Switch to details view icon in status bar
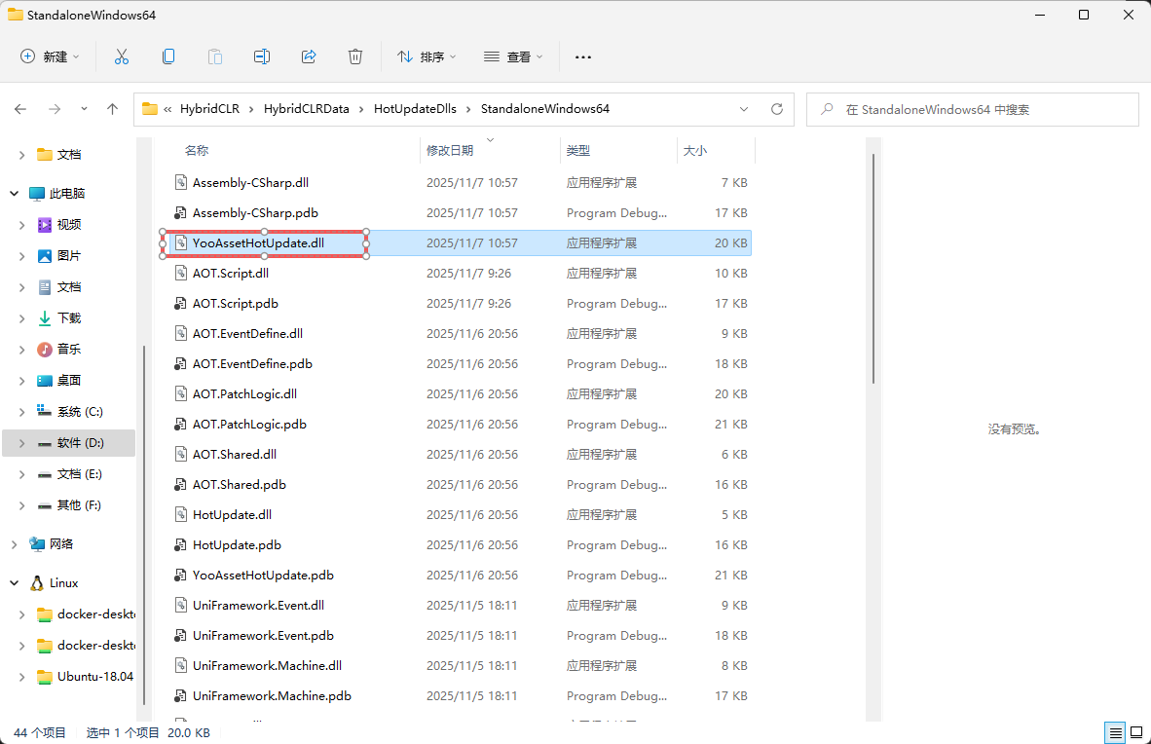1151x744 pixels. pyautogui.click(x=1116, y=732)
